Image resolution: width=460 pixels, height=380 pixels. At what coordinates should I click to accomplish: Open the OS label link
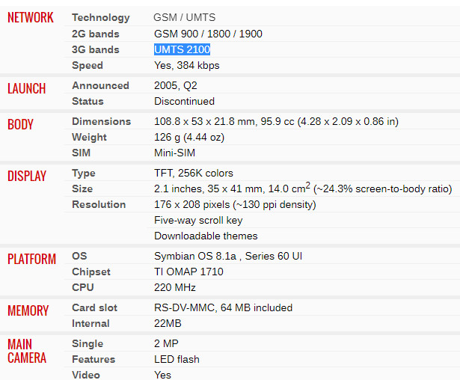[79, 256]
